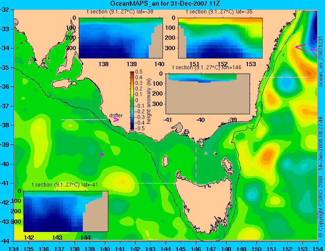Click the '© Copyright CSIRO 2008' notice
The height and width of the screenshot is (251, 325).
321,206
